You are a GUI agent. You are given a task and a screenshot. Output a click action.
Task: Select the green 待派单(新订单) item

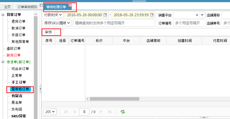click(18, 62)
